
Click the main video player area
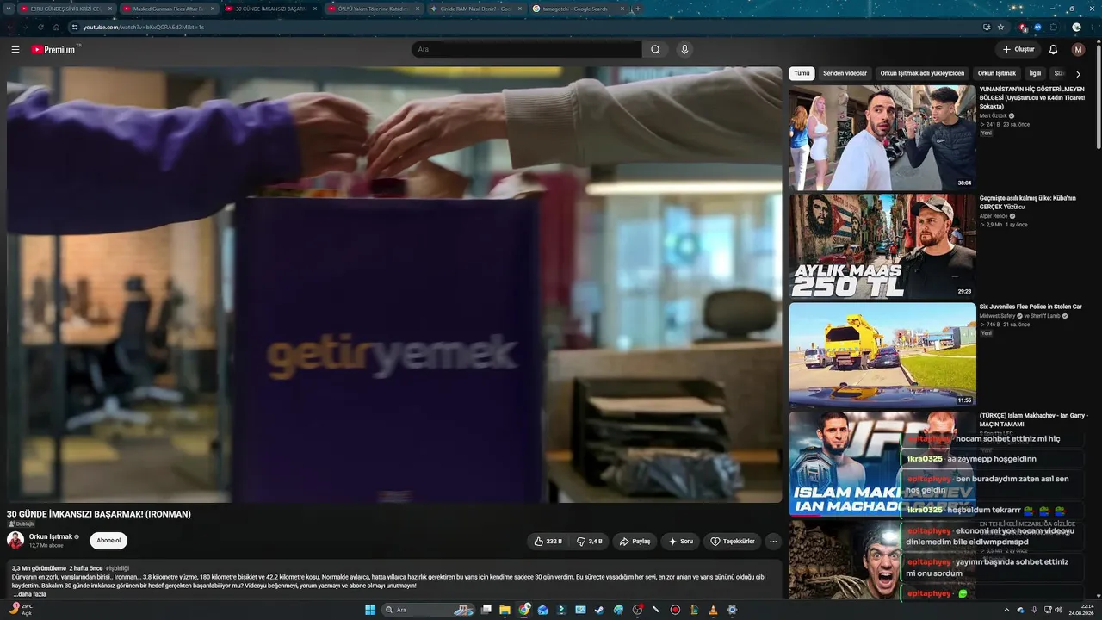coord(394,285)
